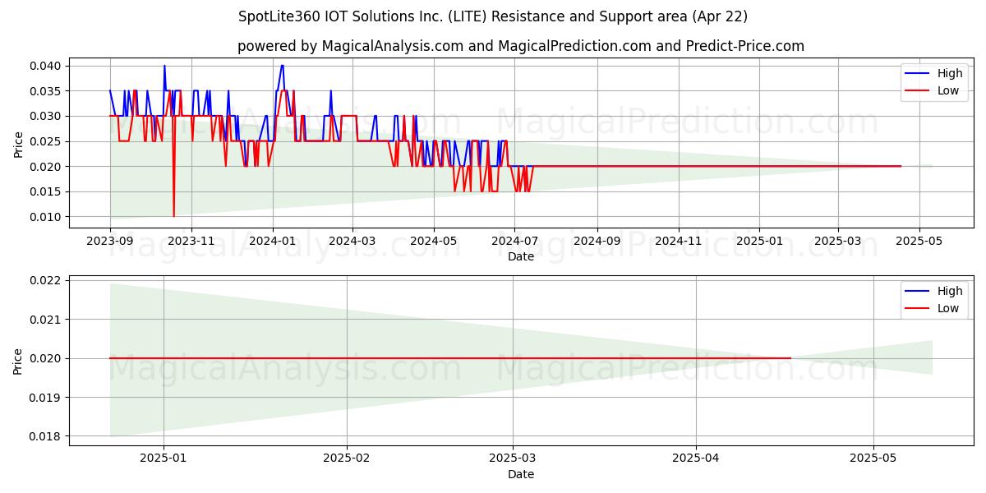Click the 2024-09 tick label

[597, 241]
